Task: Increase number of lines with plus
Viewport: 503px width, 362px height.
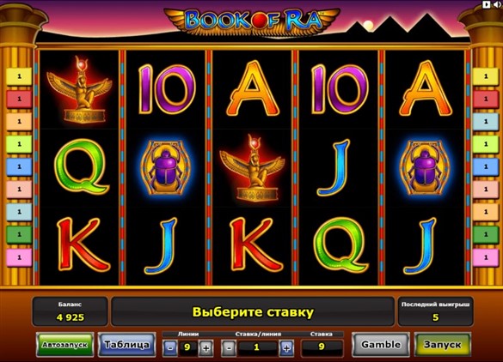Action: [x=205, y=347]
